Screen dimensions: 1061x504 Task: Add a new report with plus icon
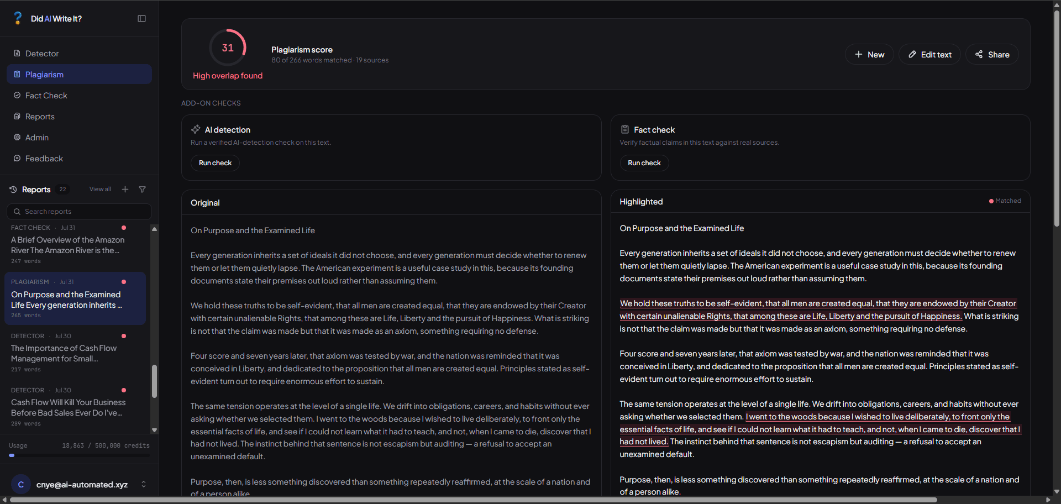(x=125, y=190)
